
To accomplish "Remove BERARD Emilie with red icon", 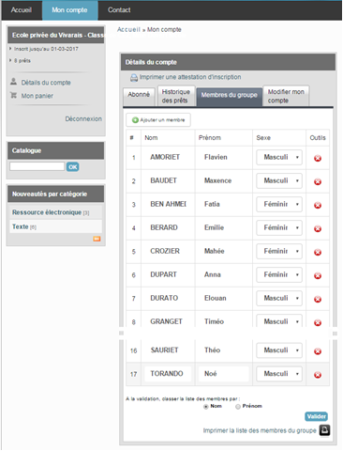I will coord(318,228).
